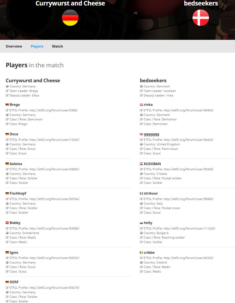Image resolution: width=235 pixels, height=303 pixels.
Task: Click globe icon next to Country: Ireland
Action: click(141, 263)
